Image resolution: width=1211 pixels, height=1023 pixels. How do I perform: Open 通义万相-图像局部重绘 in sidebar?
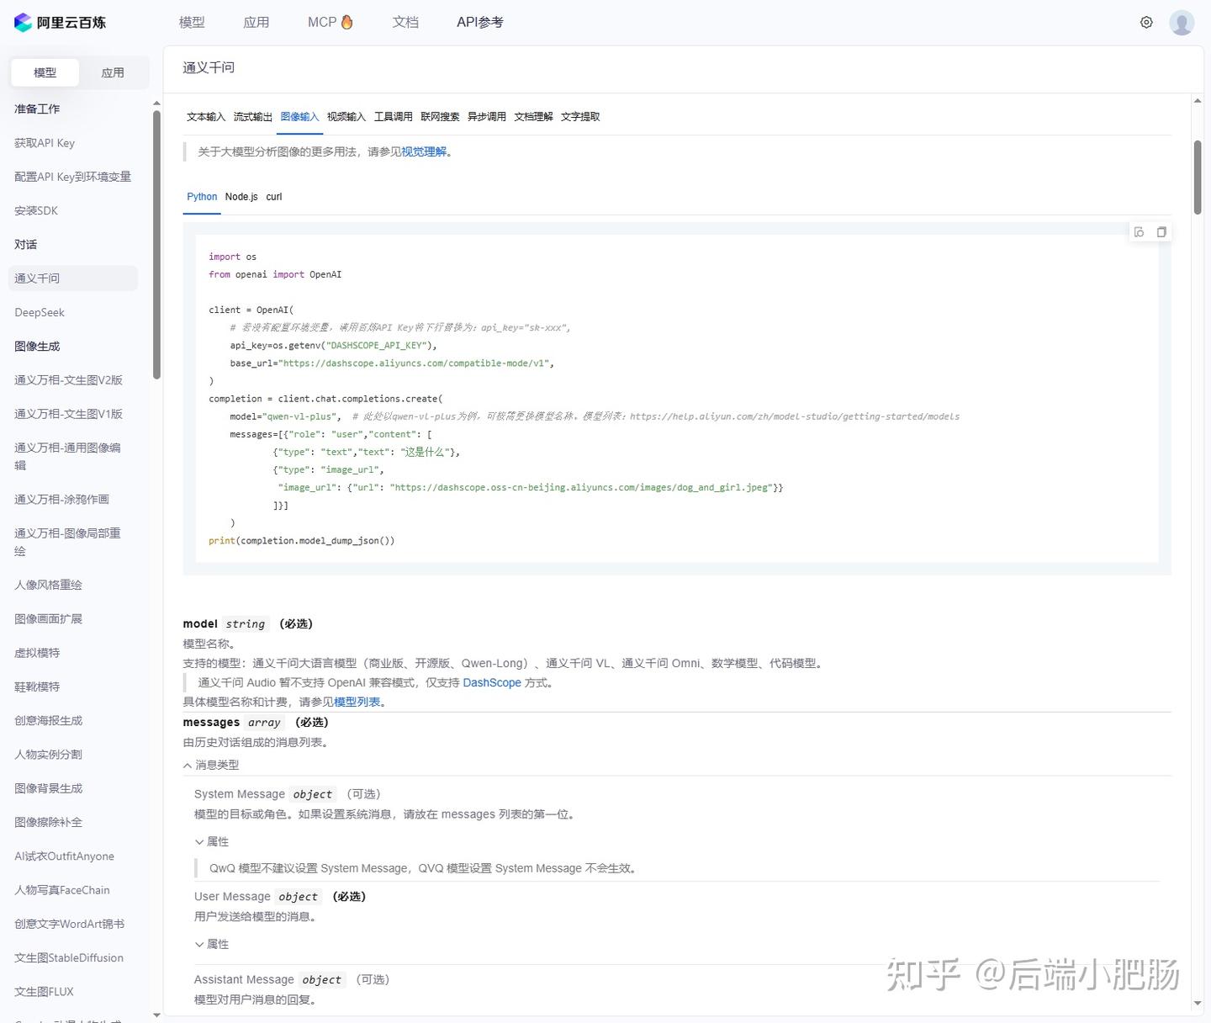tap(67, 543)
